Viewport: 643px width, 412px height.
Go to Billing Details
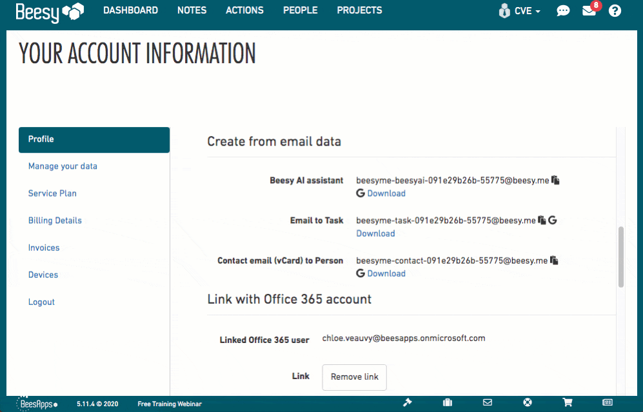[x=55, y=220]
